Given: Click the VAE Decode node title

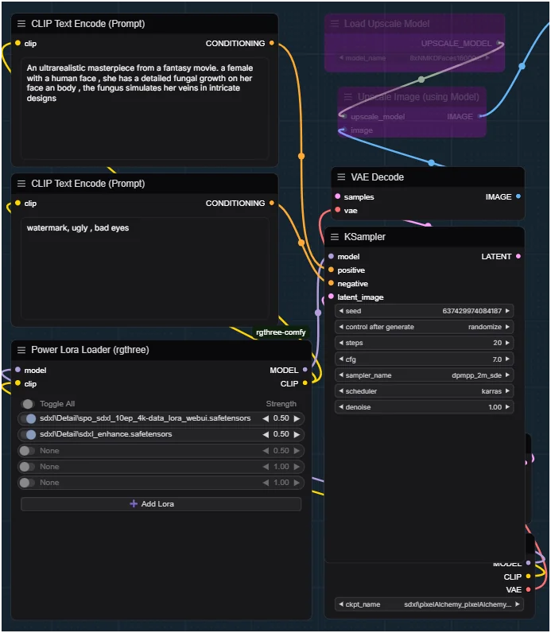Looking at the screenshot, I should [377, 177].
